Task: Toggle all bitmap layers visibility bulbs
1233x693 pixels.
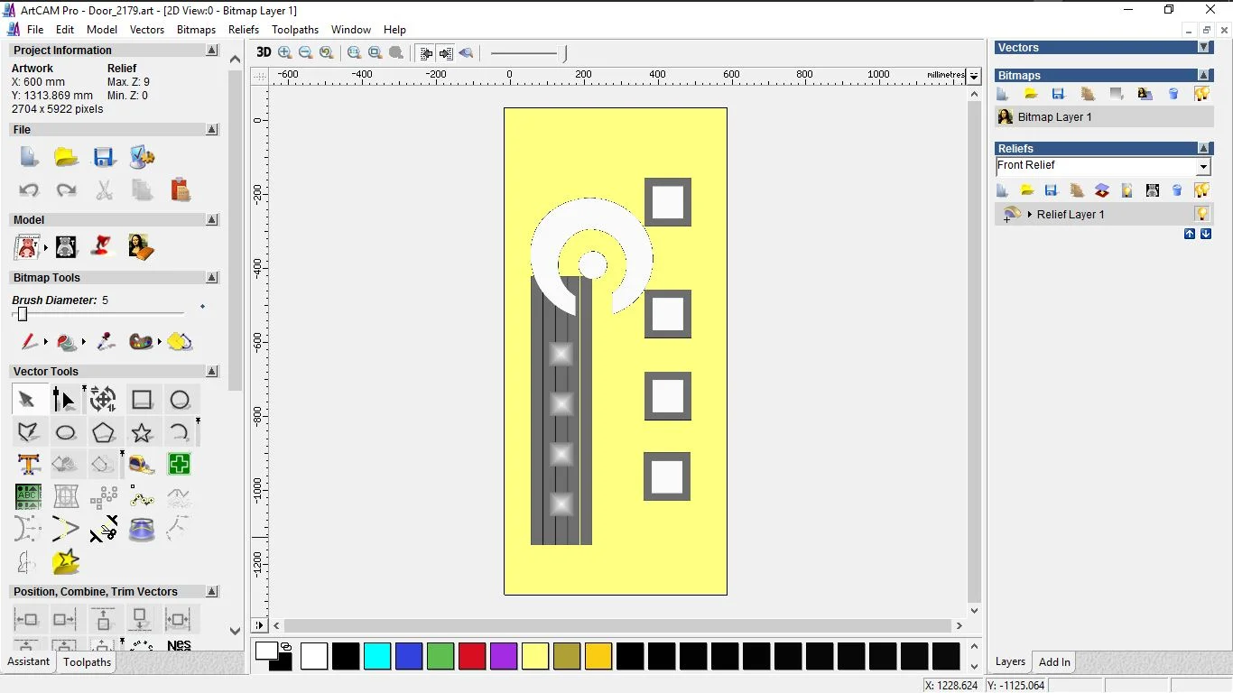Action: [1201, 94]
